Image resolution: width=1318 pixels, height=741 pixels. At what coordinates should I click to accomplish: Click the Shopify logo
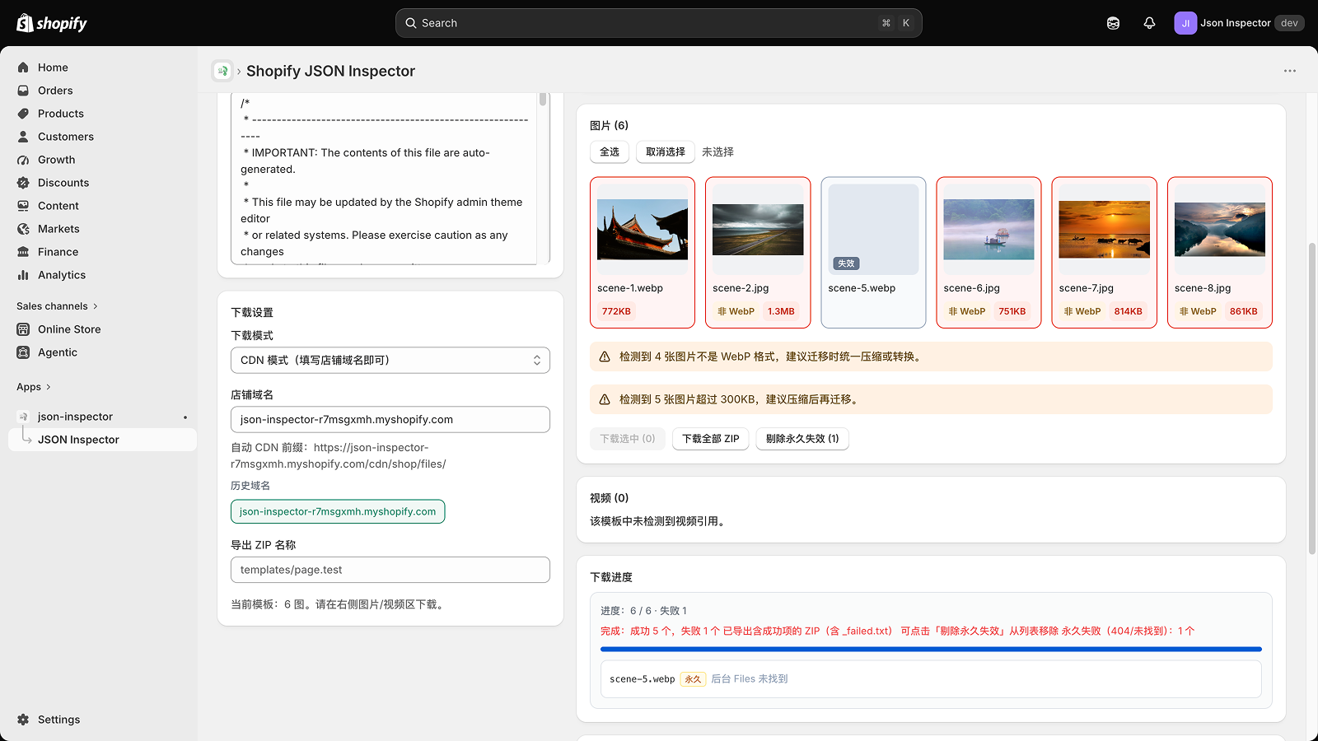tap(52, 23)
